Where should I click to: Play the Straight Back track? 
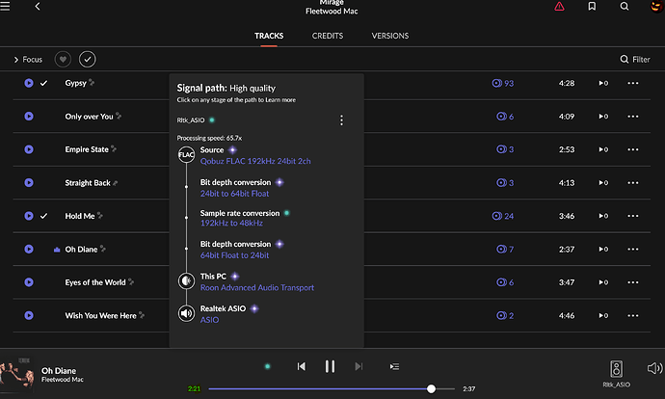tap(29, 182)
